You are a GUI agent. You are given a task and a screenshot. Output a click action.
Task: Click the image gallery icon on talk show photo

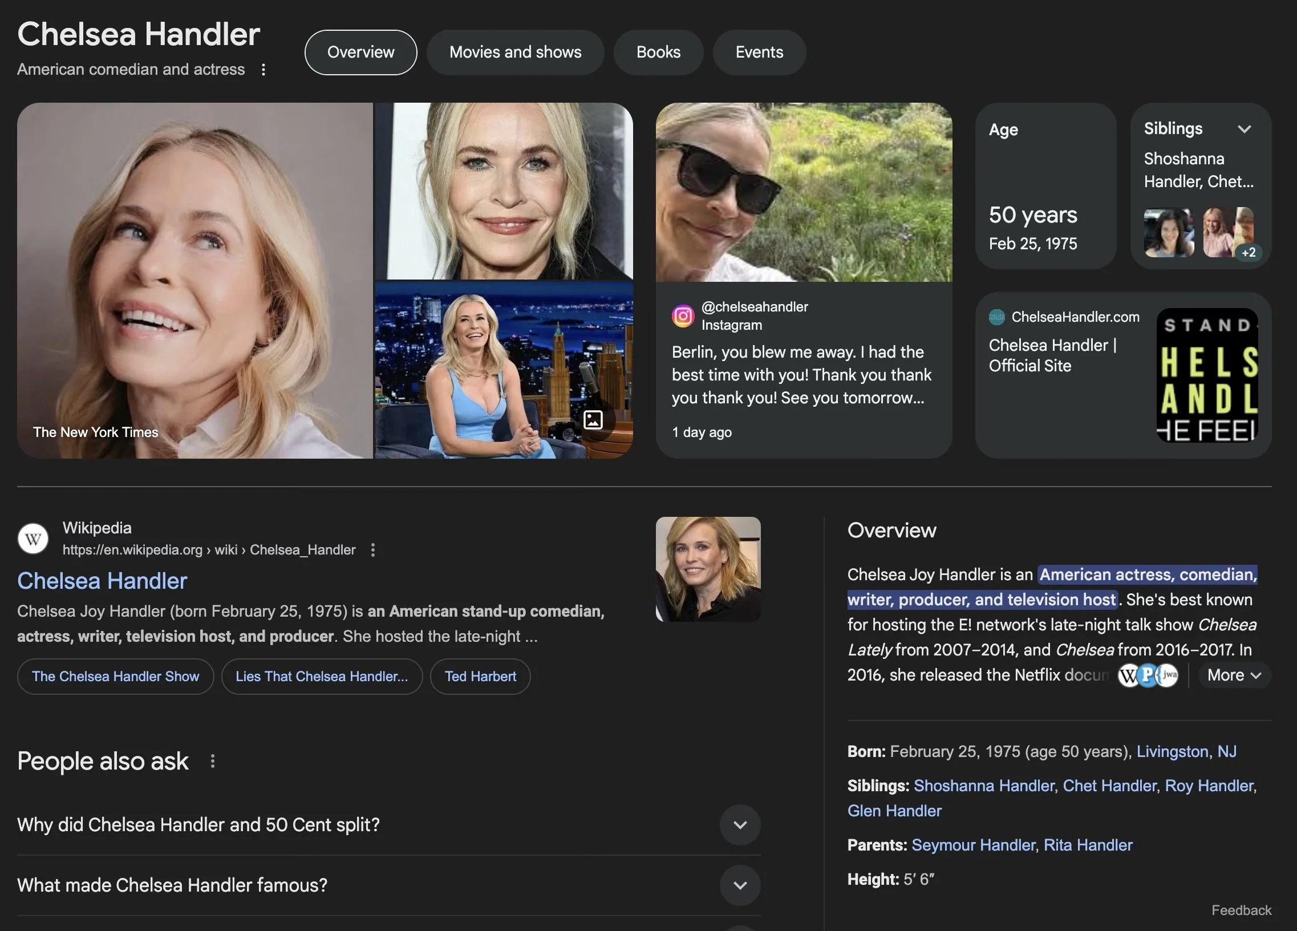pyautogui.click(x=593, y=420)
